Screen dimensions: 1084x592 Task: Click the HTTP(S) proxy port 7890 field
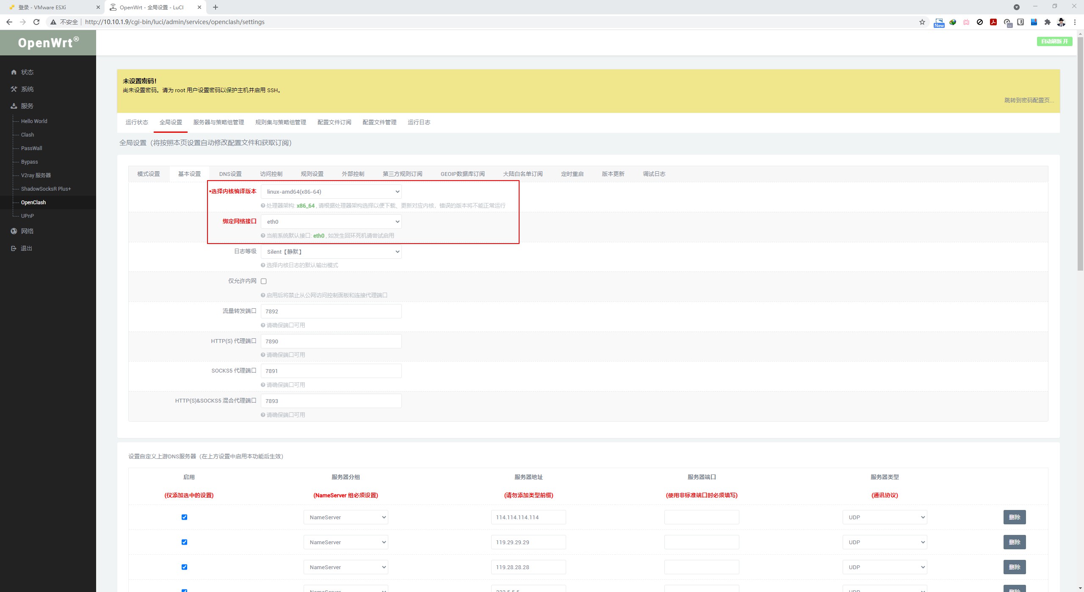pyautogui.click(x=331, y=341)
